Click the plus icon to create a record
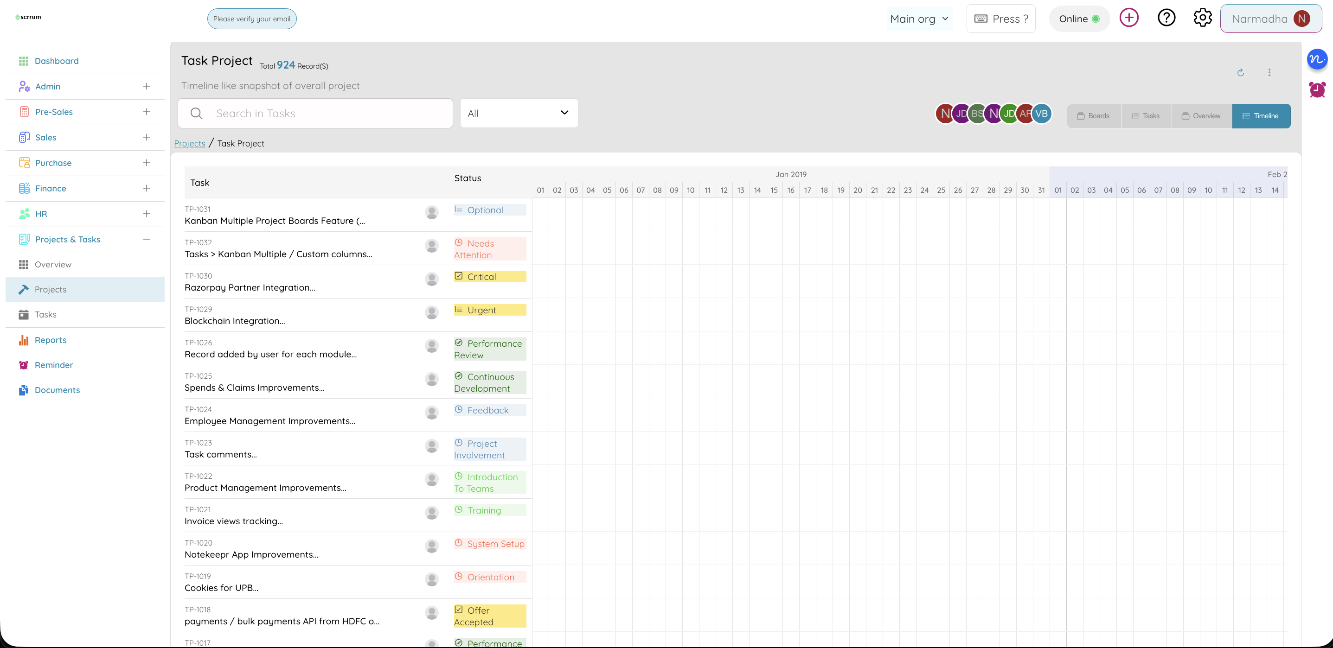Image resolution: width=1333 pixels, height=648 pixels. tap(1129, 17)
